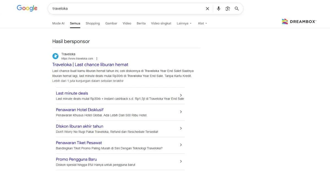This screenshot has height=172, width=330.
Task: Open the Last minute deals sitelink
Action: tap(72, 93)
